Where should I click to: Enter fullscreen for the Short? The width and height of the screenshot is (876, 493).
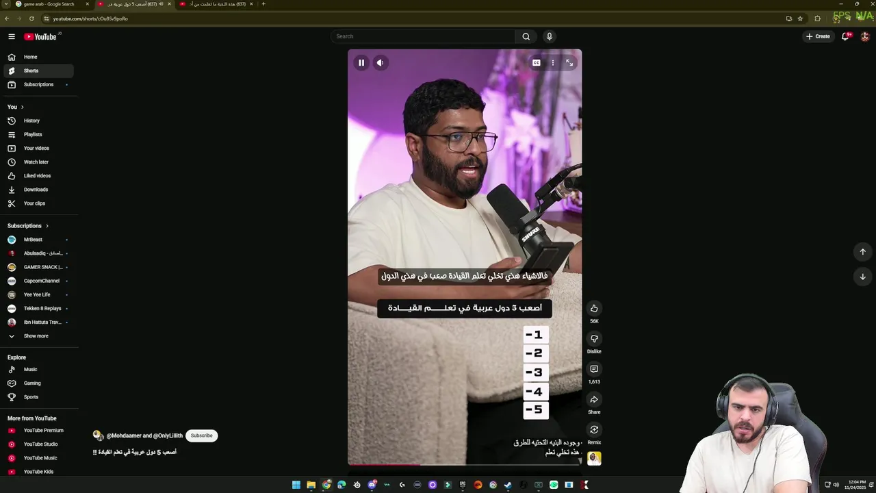coord(569,62)
